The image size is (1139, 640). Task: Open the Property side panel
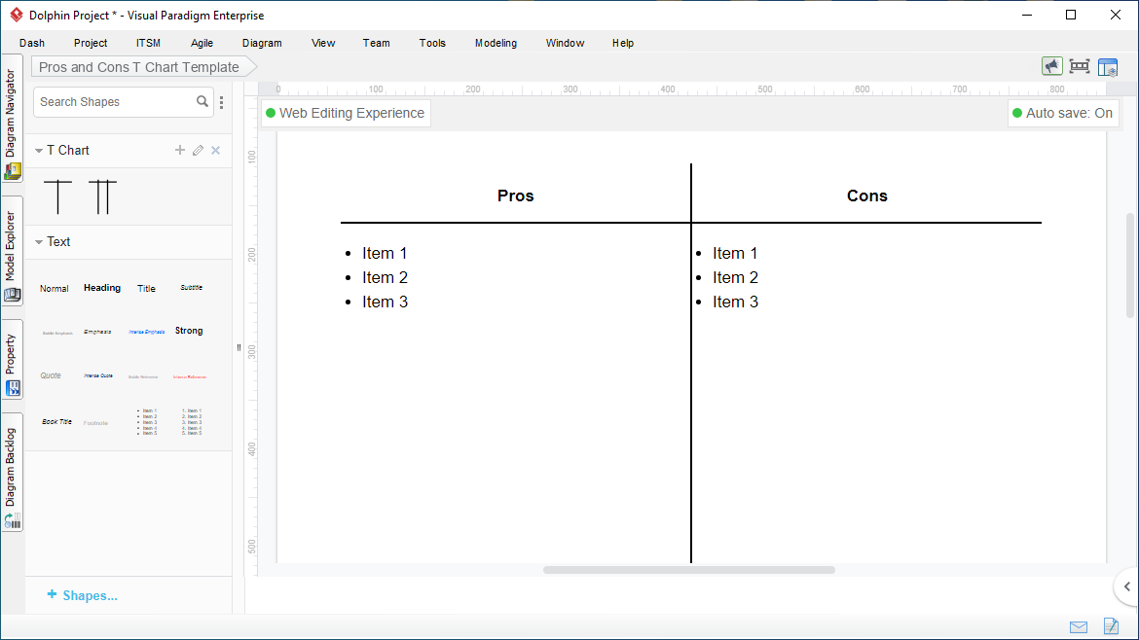click(12, 359)
